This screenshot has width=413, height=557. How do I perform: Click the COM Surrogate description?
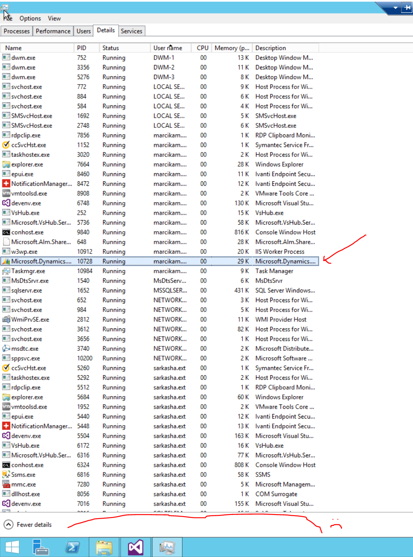[x=276, y=494]
